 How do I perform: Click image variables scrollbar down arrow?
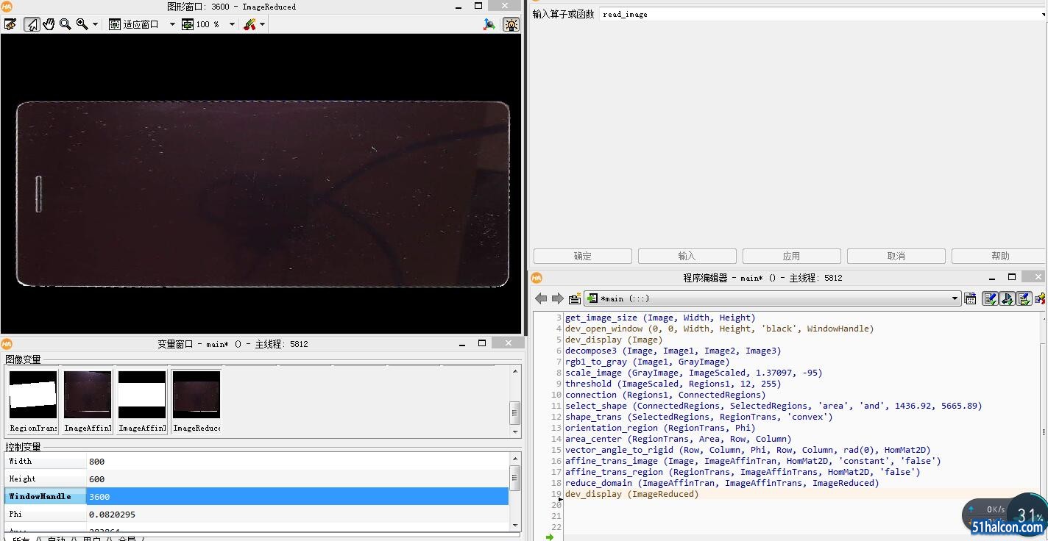click(515, 432)
